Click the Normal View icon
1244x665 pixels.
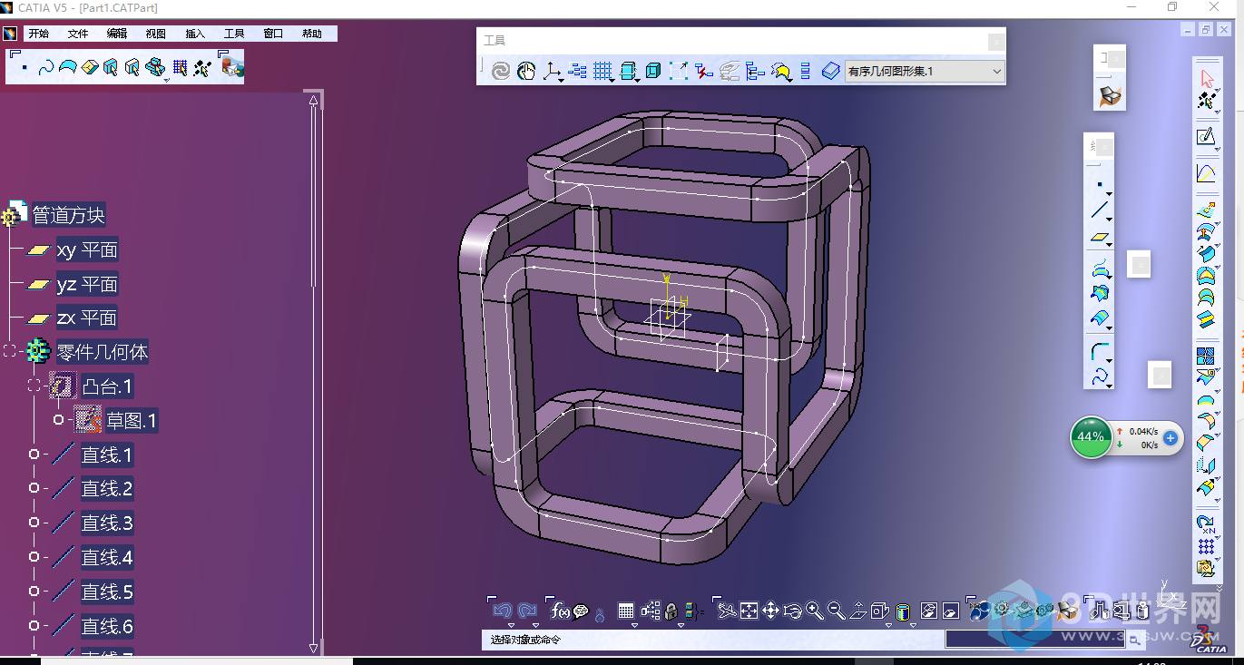857,611
